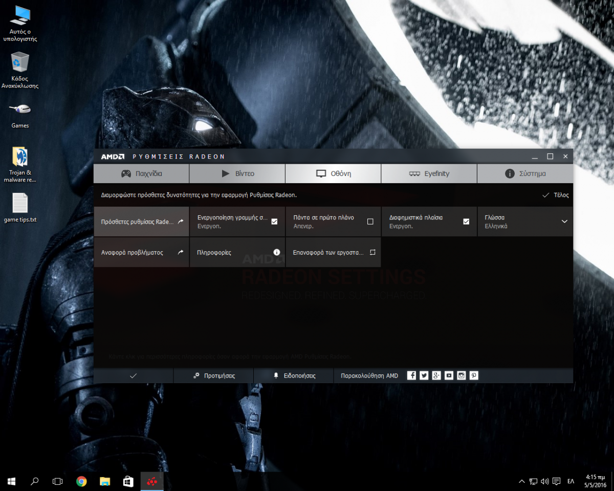The height and width of the screenshot is (491, 614).
Task: Switch to the Βίντεο tab
Action: (237, 173)
